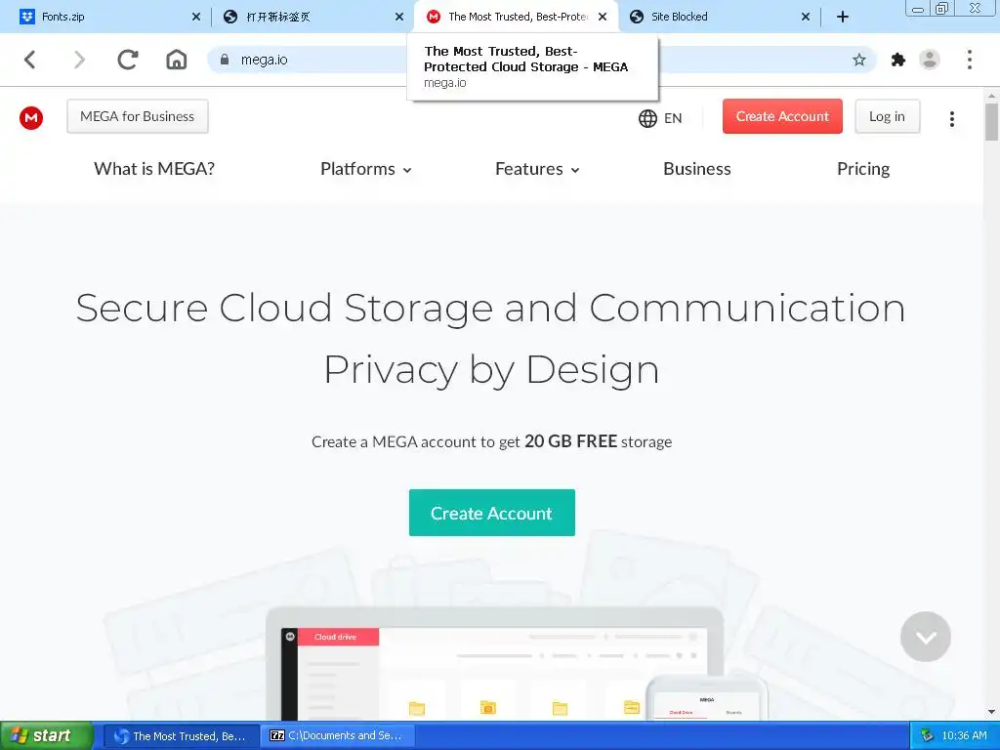
Task: Click the MEGA for Business button
Action: click(138, 116)
